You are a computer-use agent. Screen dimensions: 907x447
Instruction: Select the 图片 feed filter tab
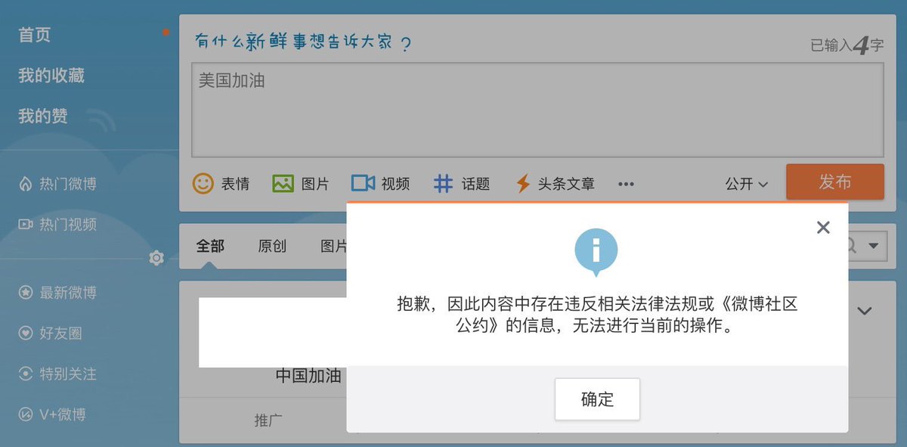pyautogui.click(x=333, y=247)
